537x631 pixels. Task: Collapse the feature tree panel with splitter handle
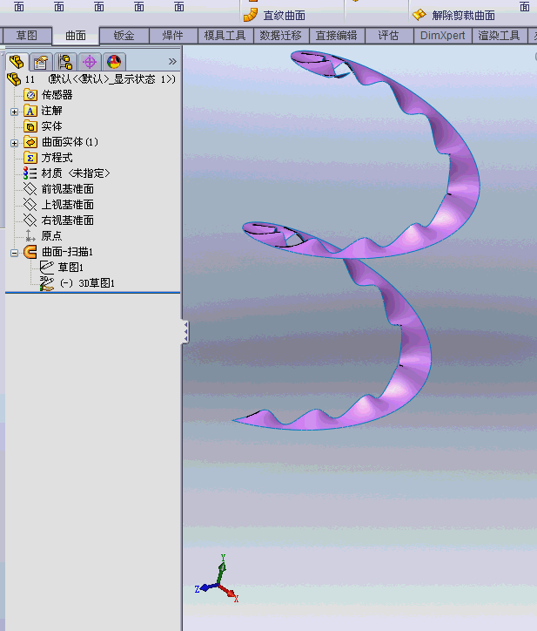click(185, 332)
